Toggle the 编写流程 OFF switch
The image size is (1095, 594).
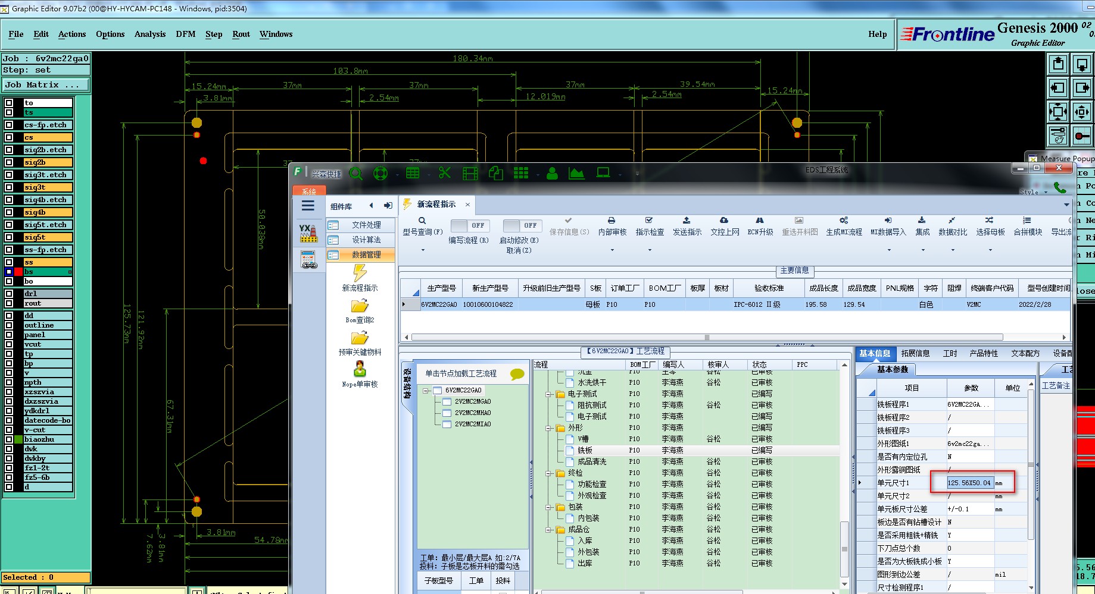point(469,226)
